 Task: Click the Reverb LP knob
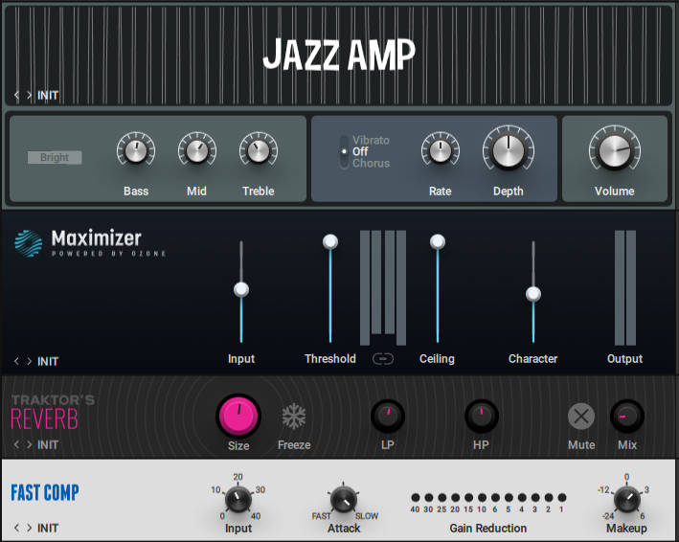(x=388, y=416)
